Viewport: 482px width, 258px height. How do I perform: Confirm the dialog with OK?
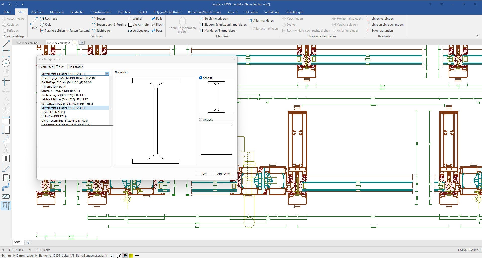[x=204, y=174]
